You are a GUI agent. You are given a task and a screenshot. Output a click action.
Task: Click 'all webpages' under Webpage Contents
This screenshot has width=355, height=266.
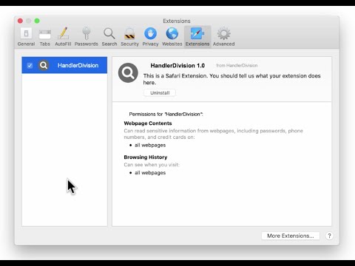(x=150, y=145)
